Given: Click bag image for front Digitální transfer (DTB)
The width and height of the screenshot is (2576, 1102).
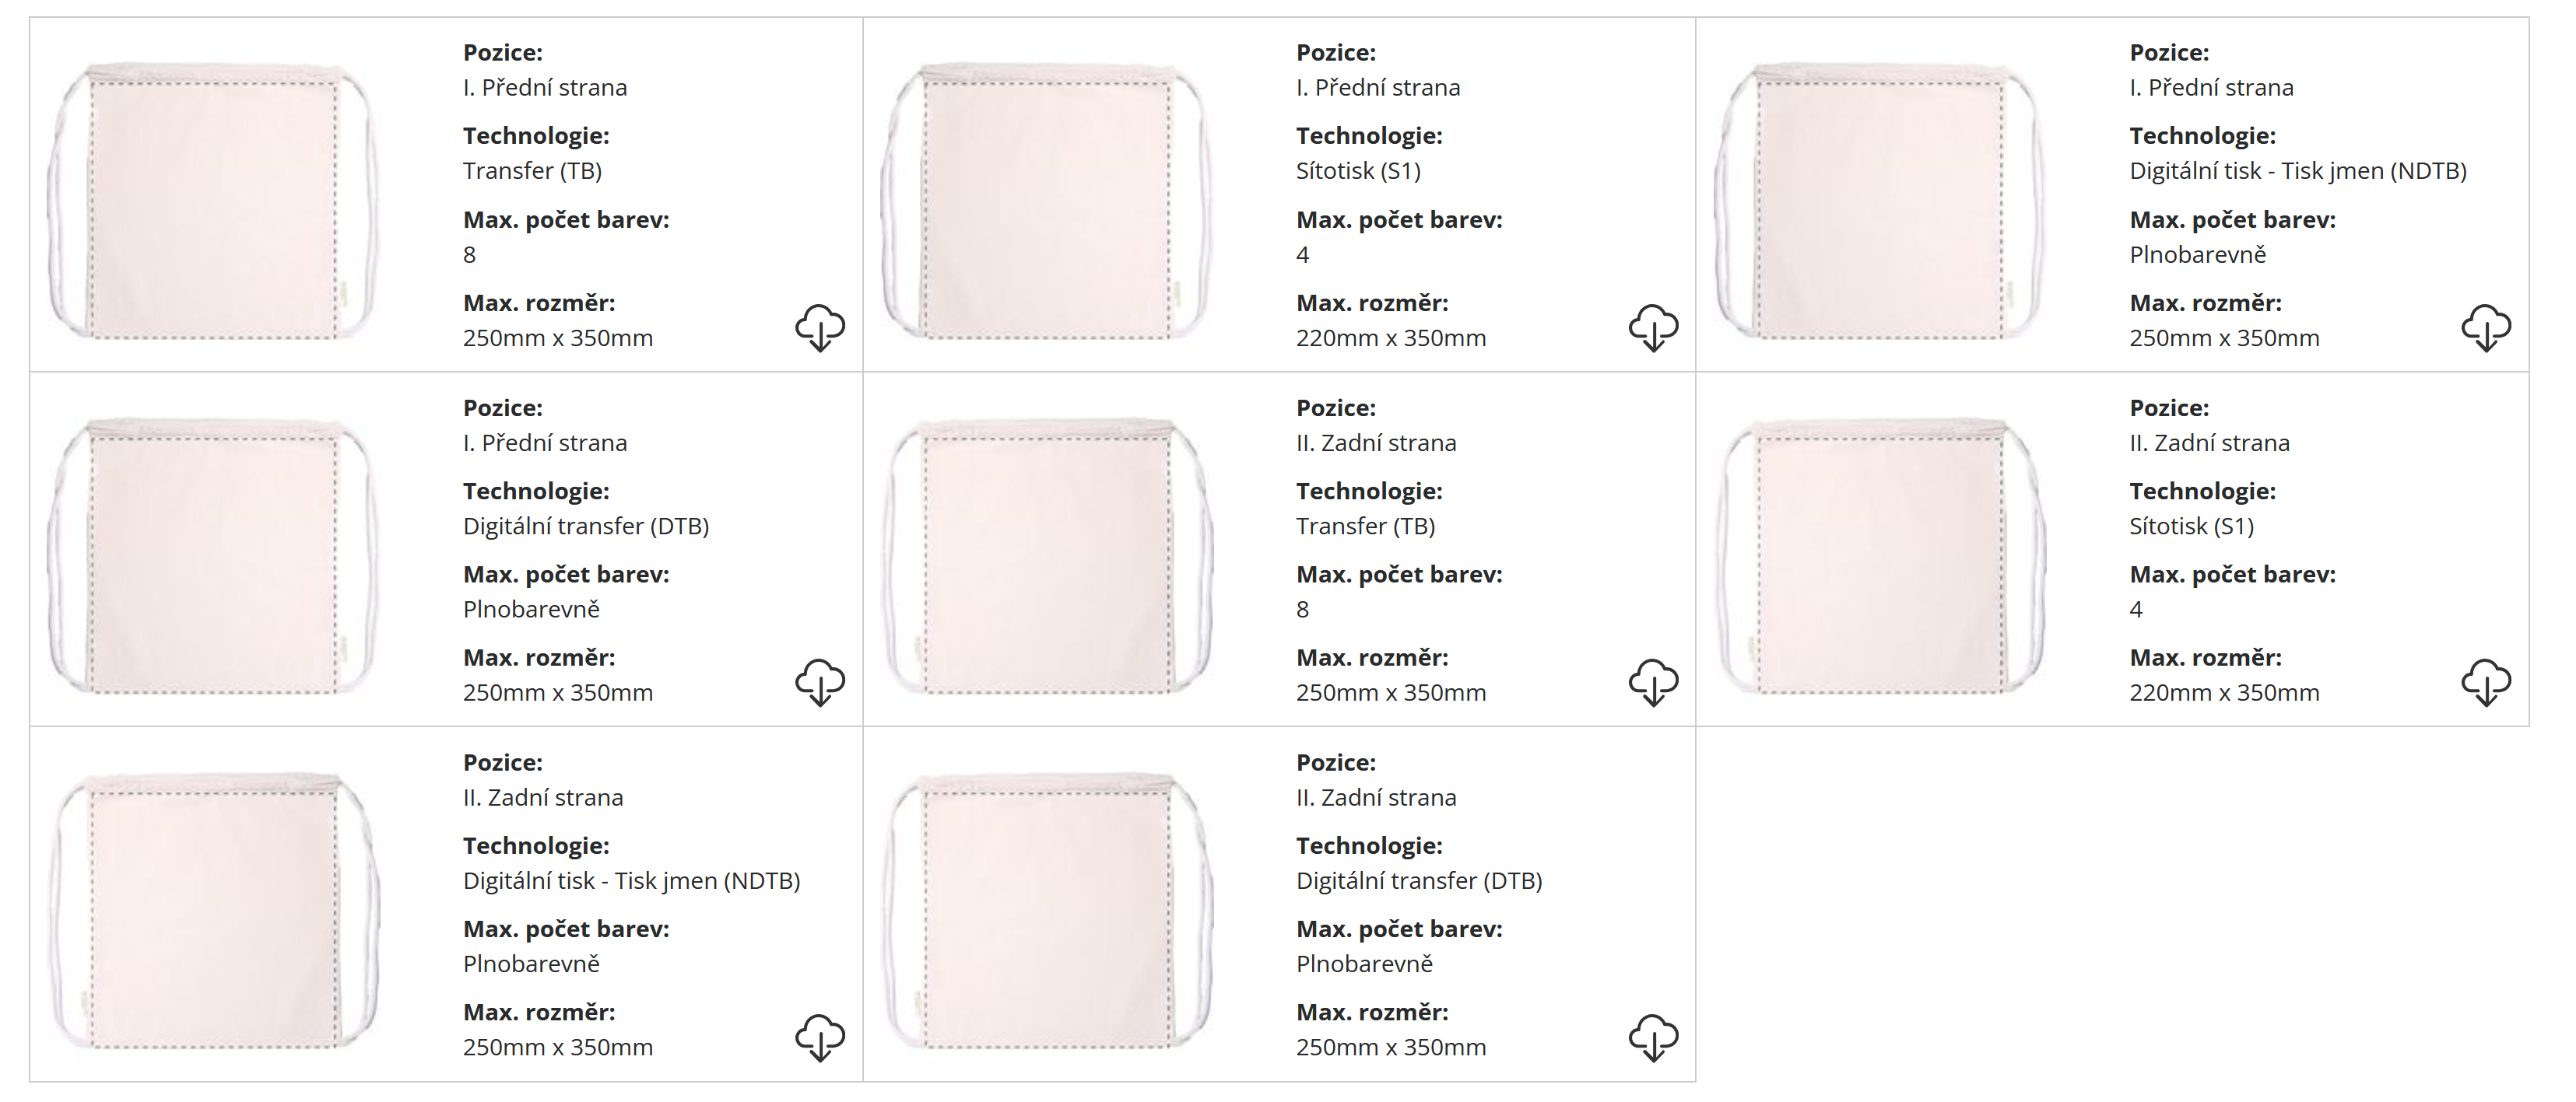Looking at the screenshot, I should pyautogui.click(x=213, y=558).
